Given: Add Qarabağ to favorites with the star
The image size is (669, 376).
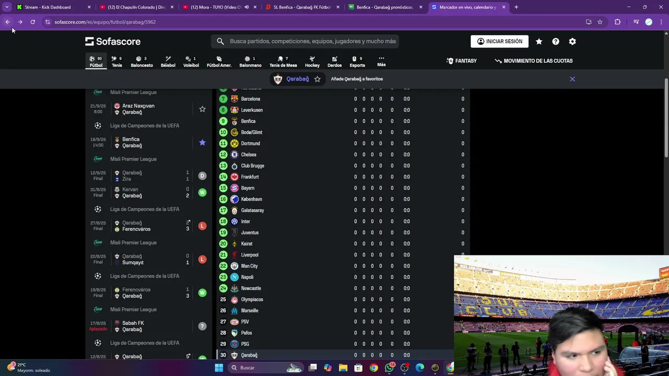Looking at the screenshot, I should tap(317, 79).
